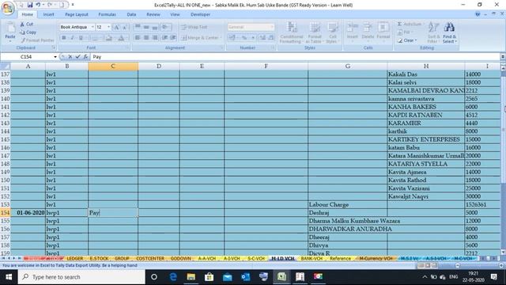Image resolution: width=506 pixels, height=285 pixels.
Task: Toggle Wrap Text for the cell
Action: 194,27
